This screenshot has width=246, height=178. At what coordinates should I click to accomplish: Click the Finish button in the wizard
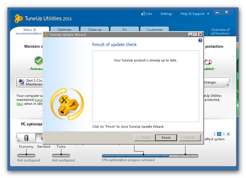click(166, 138)
